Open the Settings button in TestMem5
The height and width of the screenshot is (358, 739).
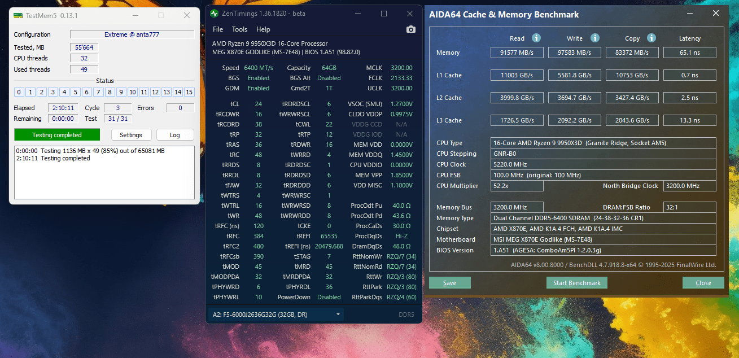pyautogui.click(x=131, y=135)
